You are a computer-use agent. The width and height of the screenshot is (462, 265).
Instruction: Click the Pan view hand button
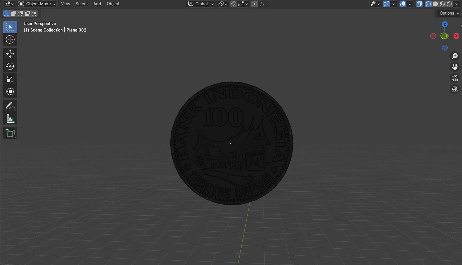click(455, 67)
